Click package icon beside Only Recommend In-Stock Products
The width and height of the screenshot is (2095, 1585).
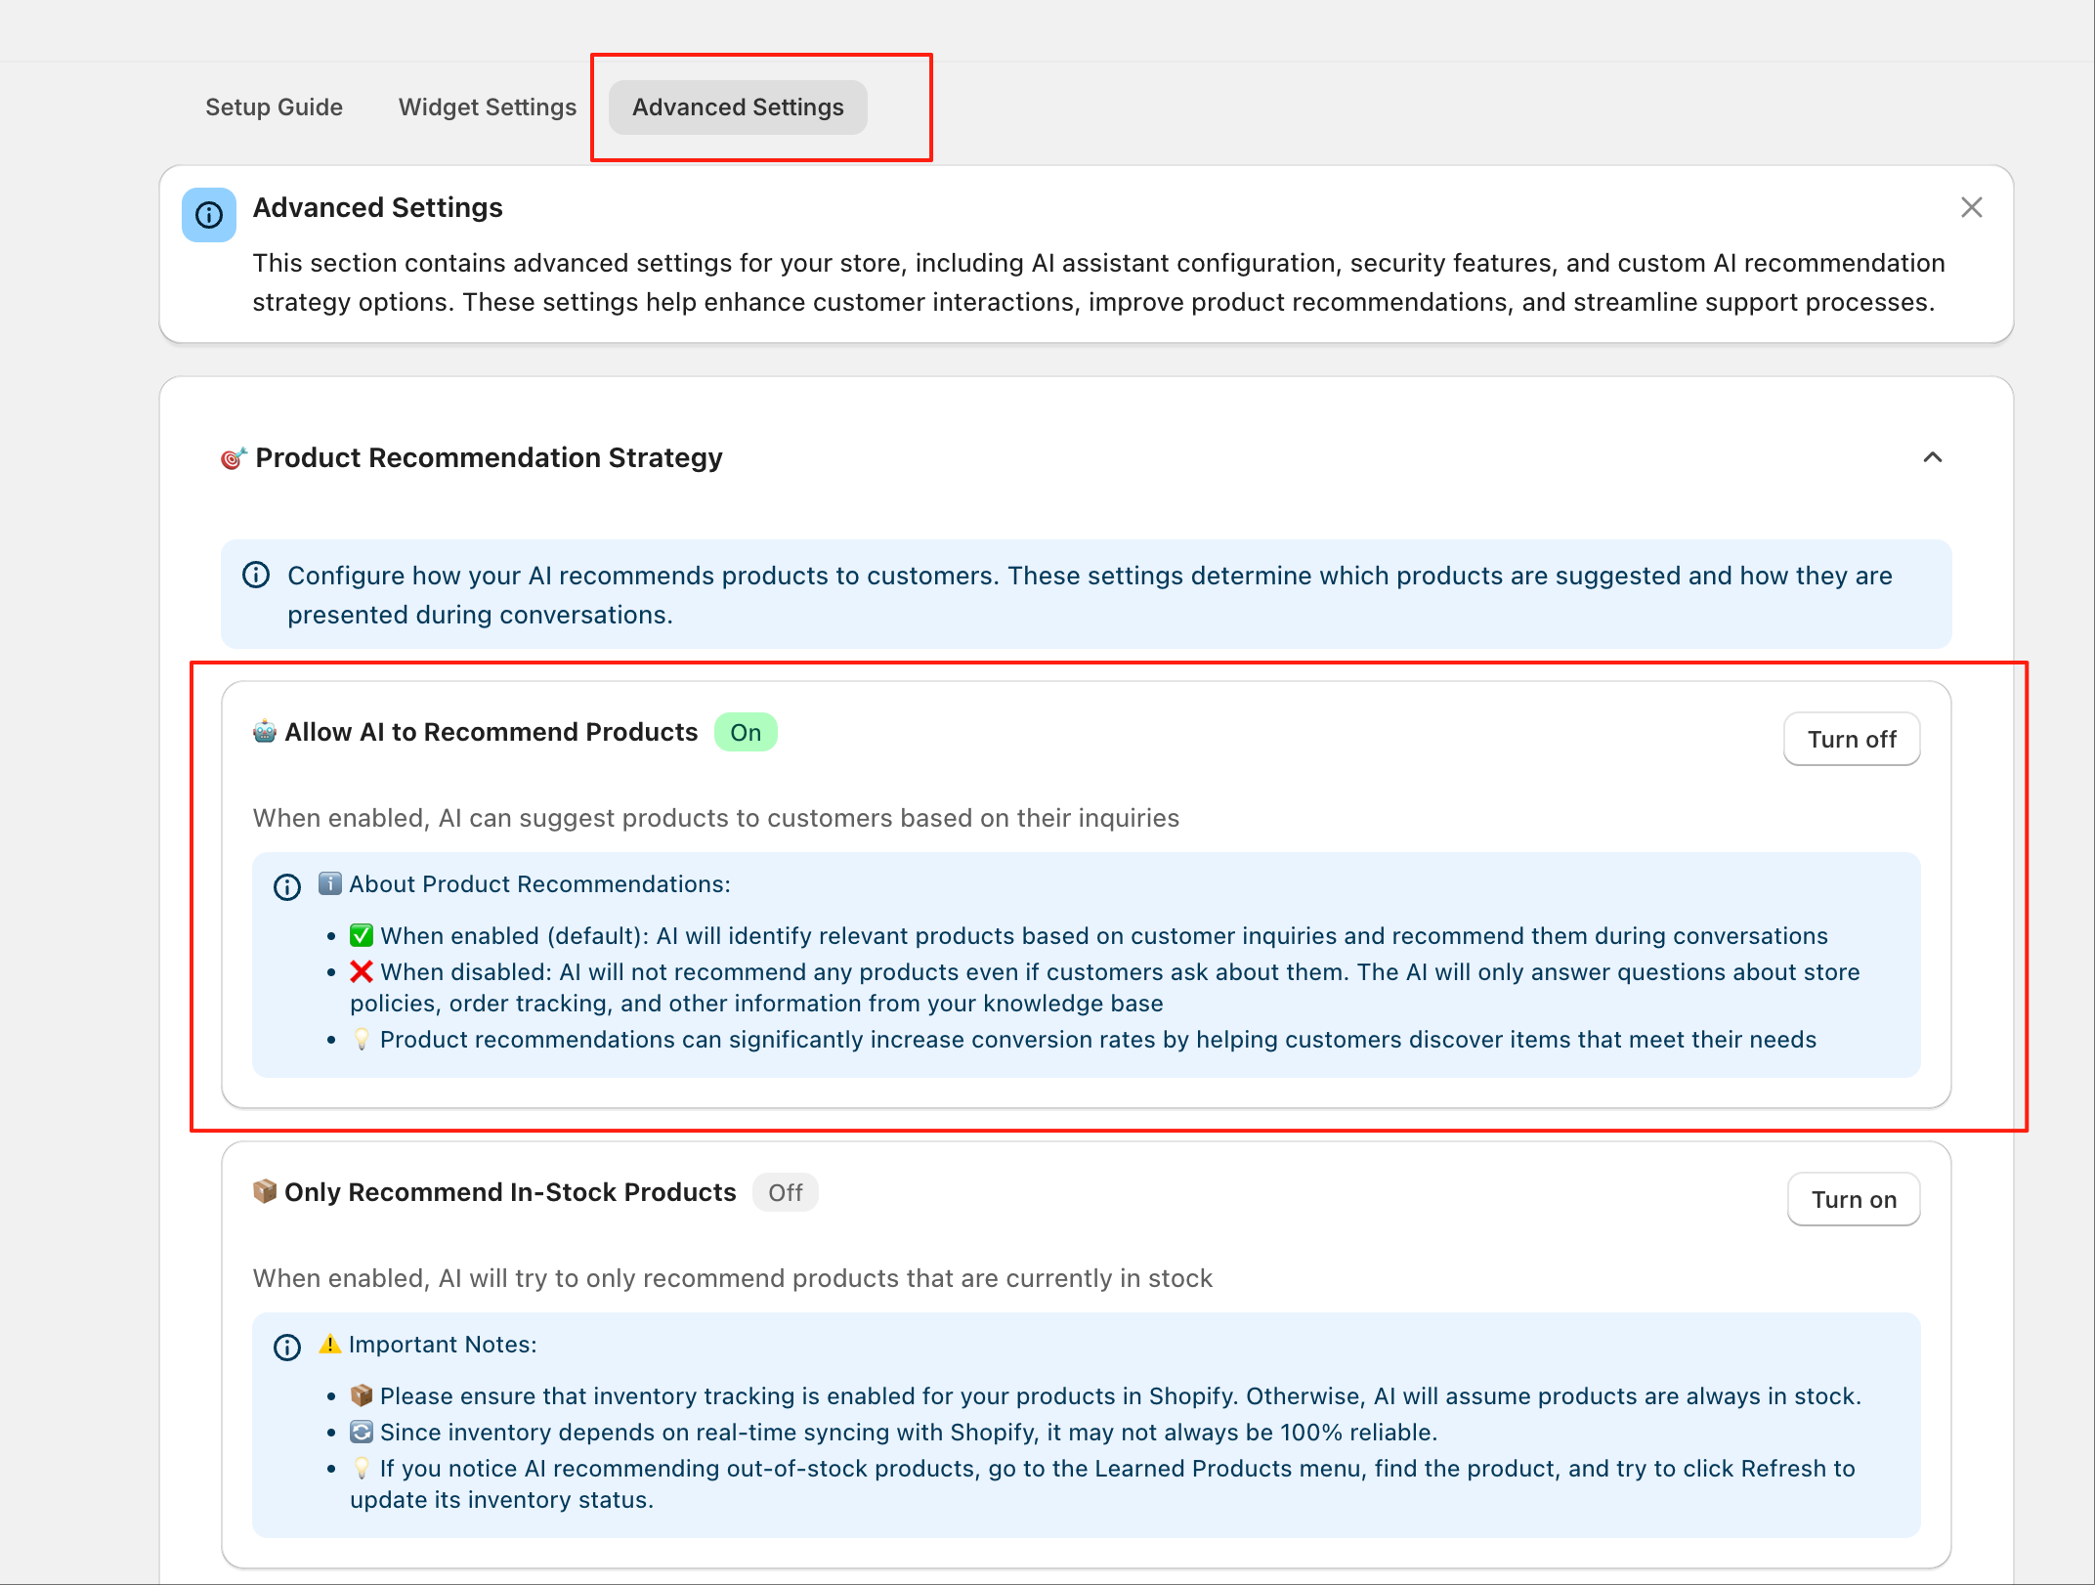(265, 1192)
